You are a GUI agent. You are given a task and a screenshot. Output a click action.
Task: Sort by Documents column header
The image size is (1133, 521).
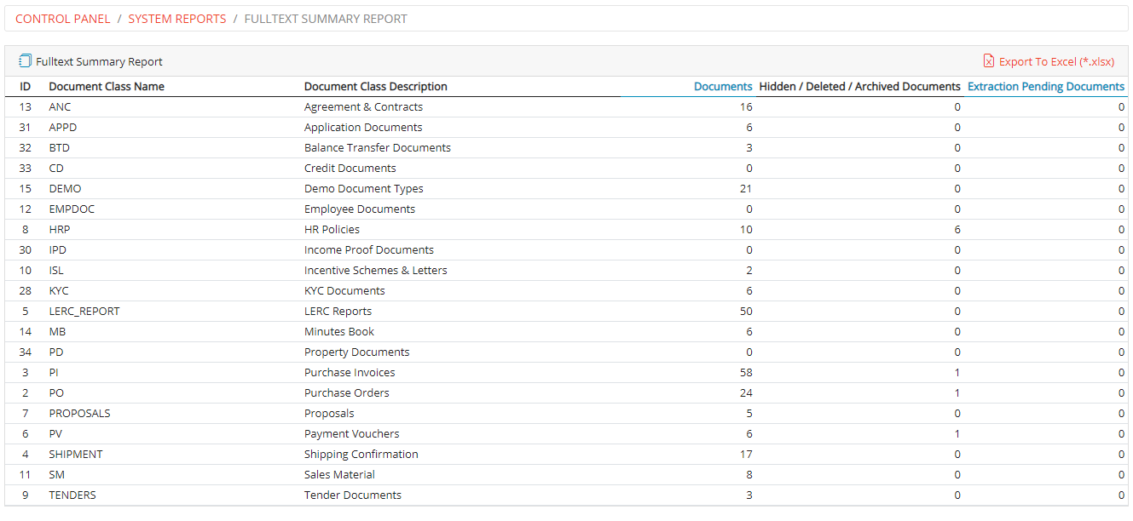(723, 87)
